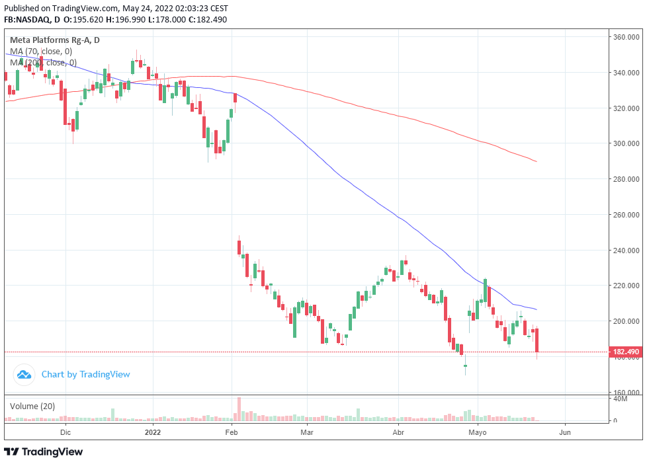The image size is (647, 464).
Task: Click the MA (200, close, 0) legend
Action: click(x=43, y=62)
